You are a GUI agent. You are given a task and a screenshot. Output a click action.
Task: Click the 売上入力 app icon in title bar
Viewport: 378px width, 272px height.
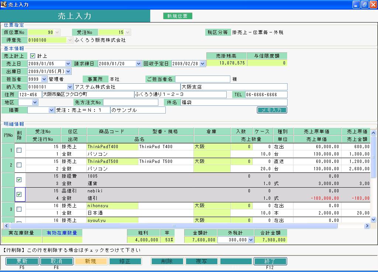[x=4, y=4]
